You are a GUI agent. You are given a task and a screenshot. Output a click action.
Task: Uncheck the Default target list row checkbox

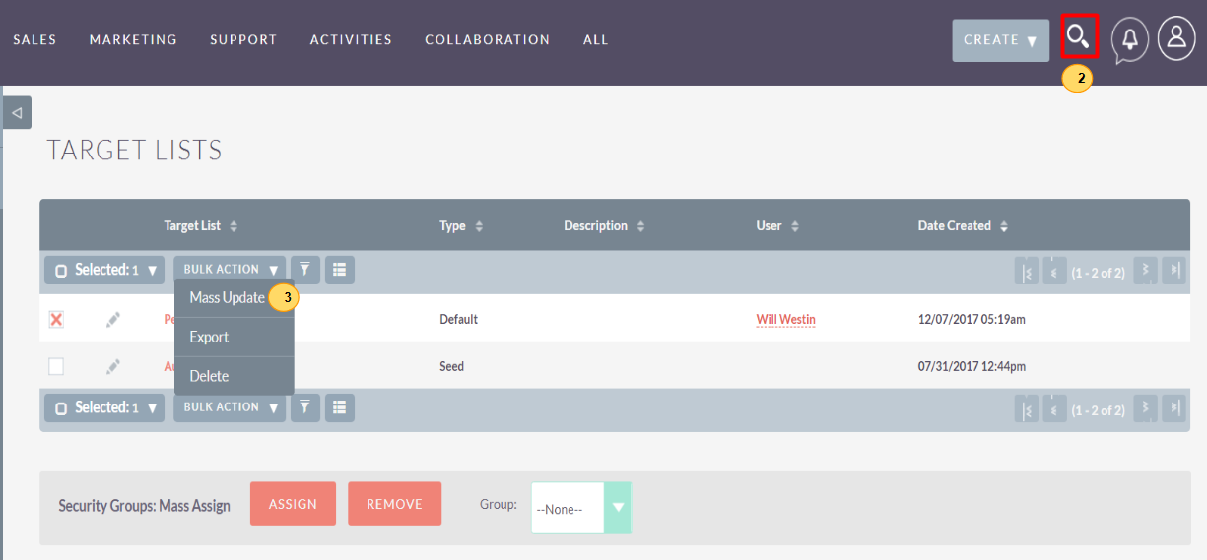[x=56, y=320]
